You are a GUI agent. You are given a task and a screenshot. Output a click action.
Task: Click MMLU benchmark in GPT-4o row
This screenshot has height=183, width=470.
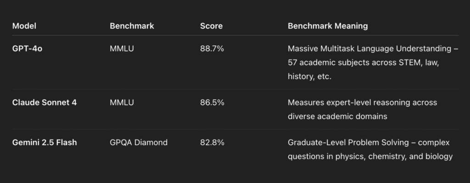122,49
